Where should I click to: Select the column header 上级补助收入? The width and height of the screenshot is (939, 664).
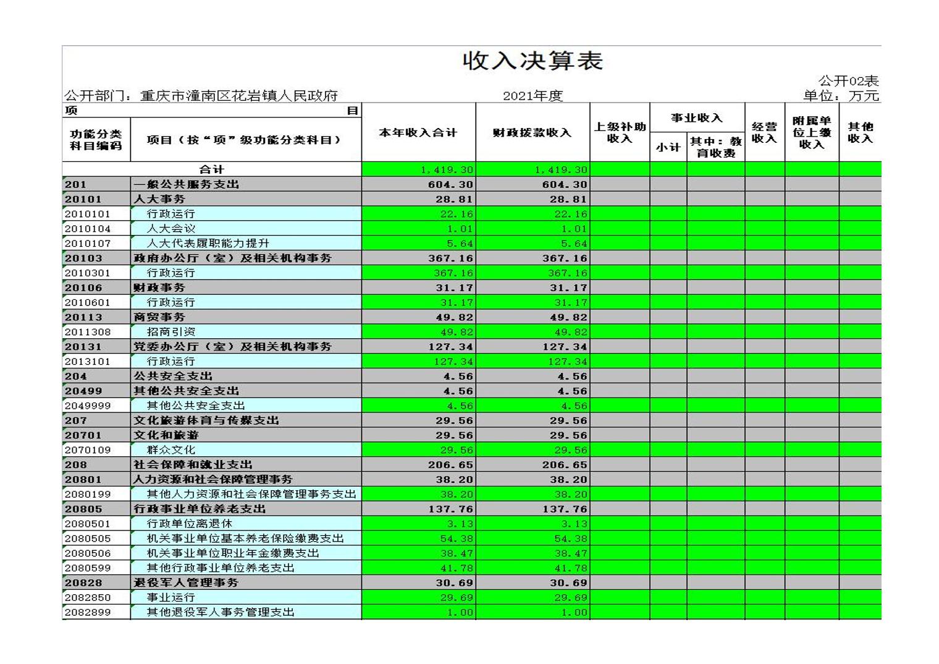pyautogui.click(x=620, y=132)
